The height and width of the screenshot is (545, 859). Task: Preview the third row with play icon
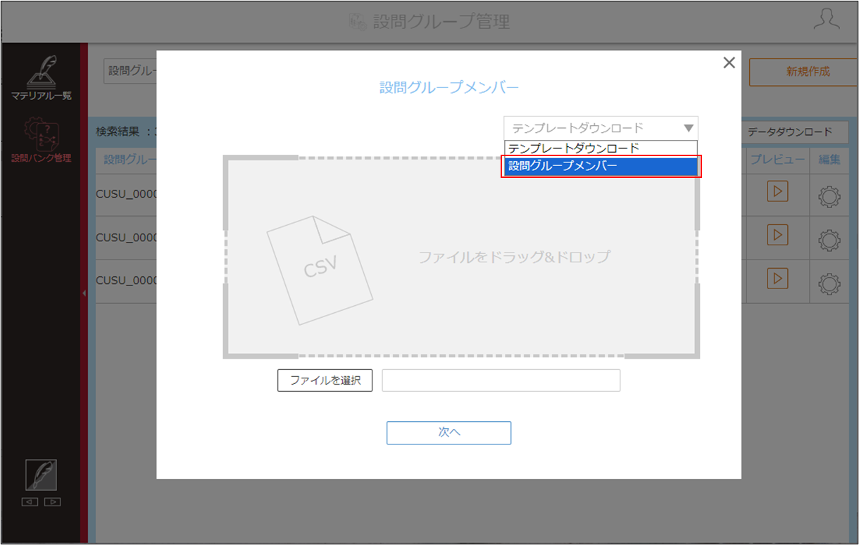[x=777, y=278]
